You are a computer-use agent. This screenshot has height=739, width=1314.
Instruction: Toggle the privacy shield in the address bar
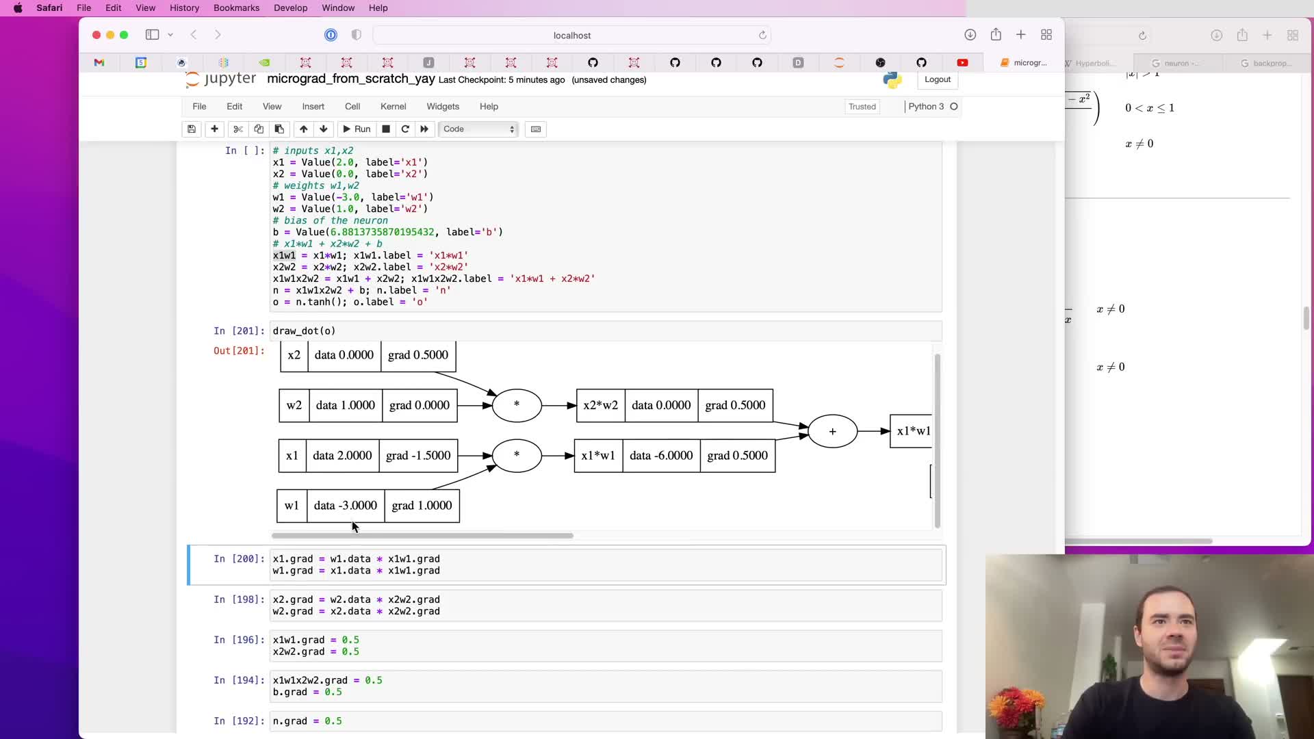357,35
